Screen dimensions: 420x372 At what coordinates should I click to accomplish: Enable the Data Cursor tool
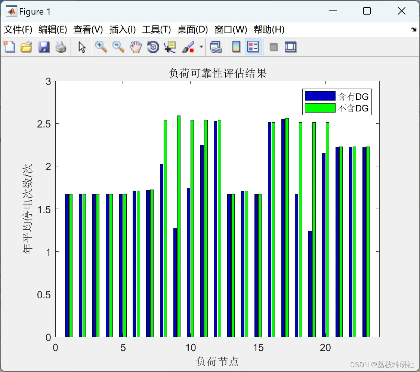pos(170,47)
